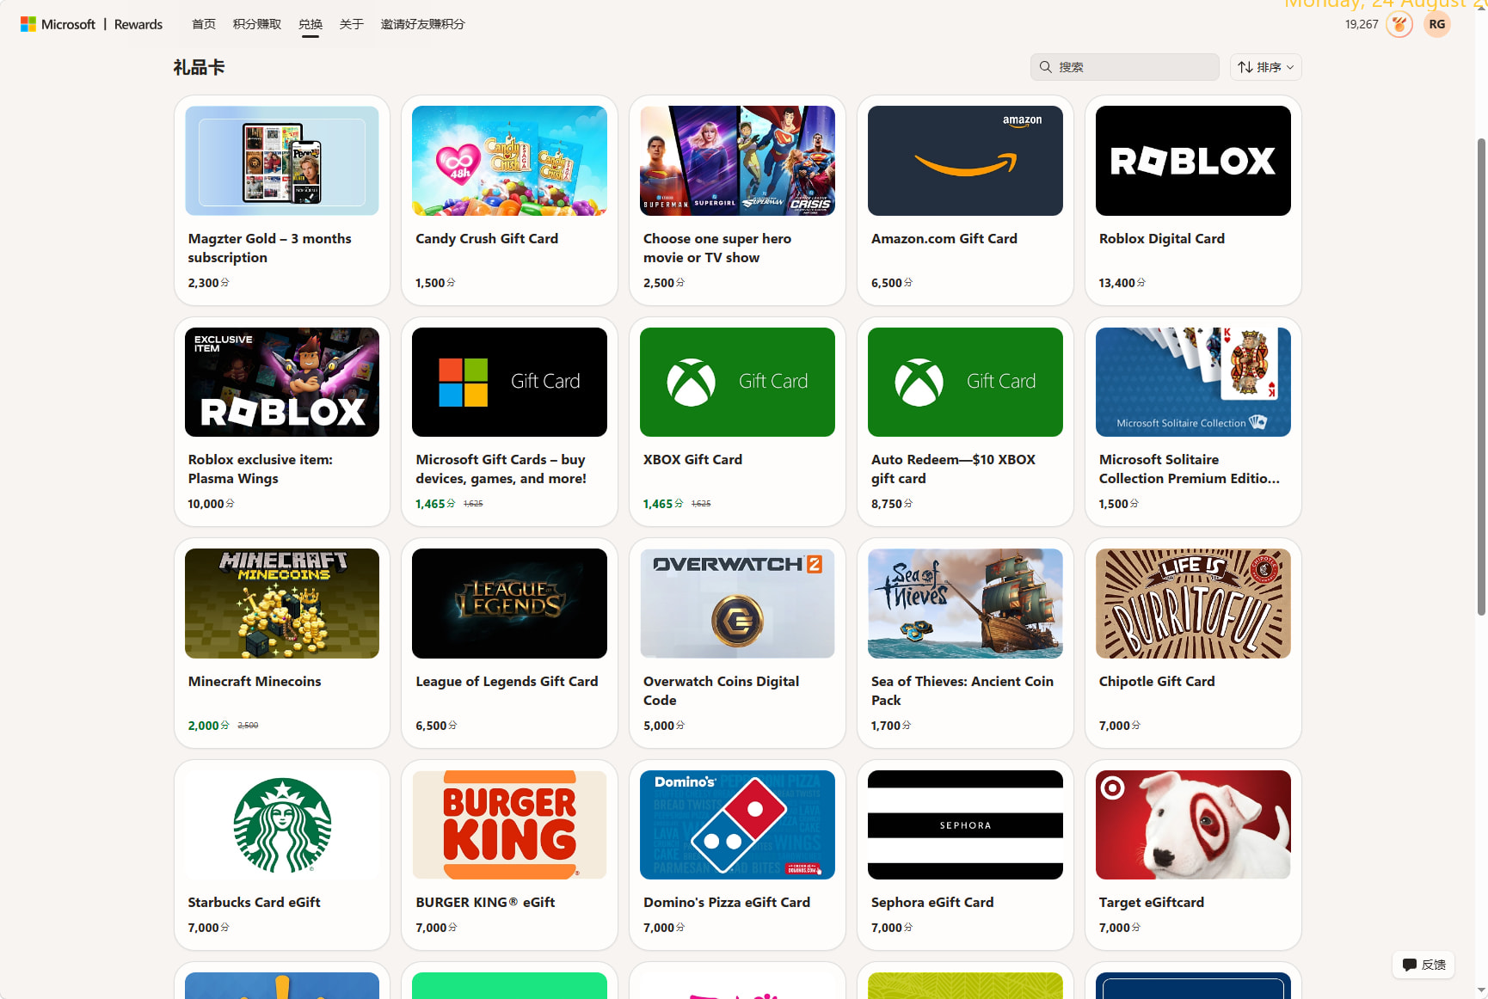Open the League of Legends card image

(509, 604)
